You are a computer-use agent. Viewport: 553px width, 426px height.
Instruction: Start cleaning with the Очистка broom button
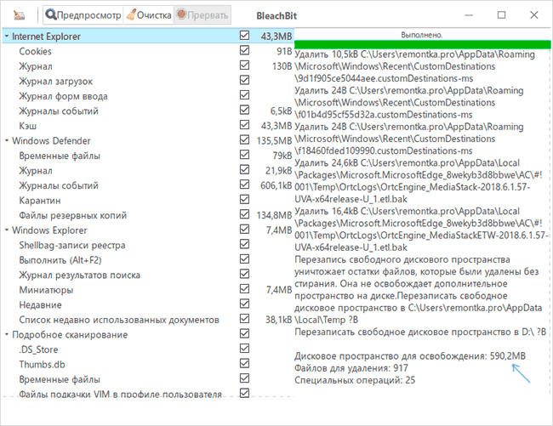149,15
